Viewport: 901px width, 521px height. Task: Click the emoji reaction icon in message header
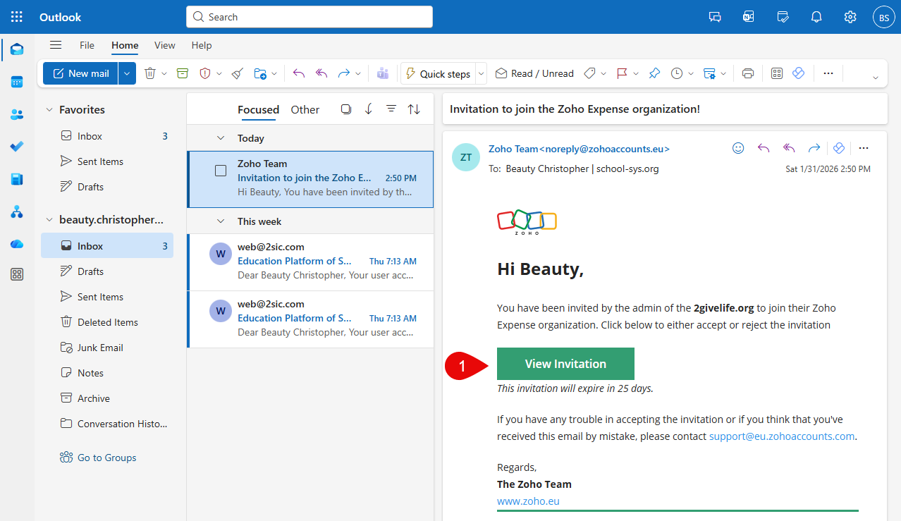point(738,148)
